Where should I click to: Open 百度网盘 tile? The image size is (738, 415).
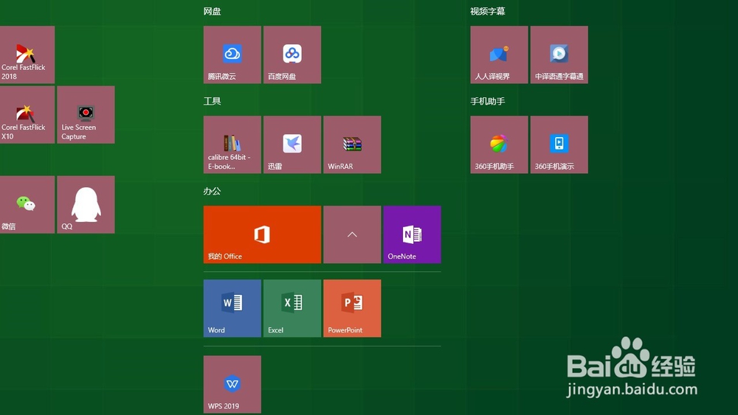point(292,55)
